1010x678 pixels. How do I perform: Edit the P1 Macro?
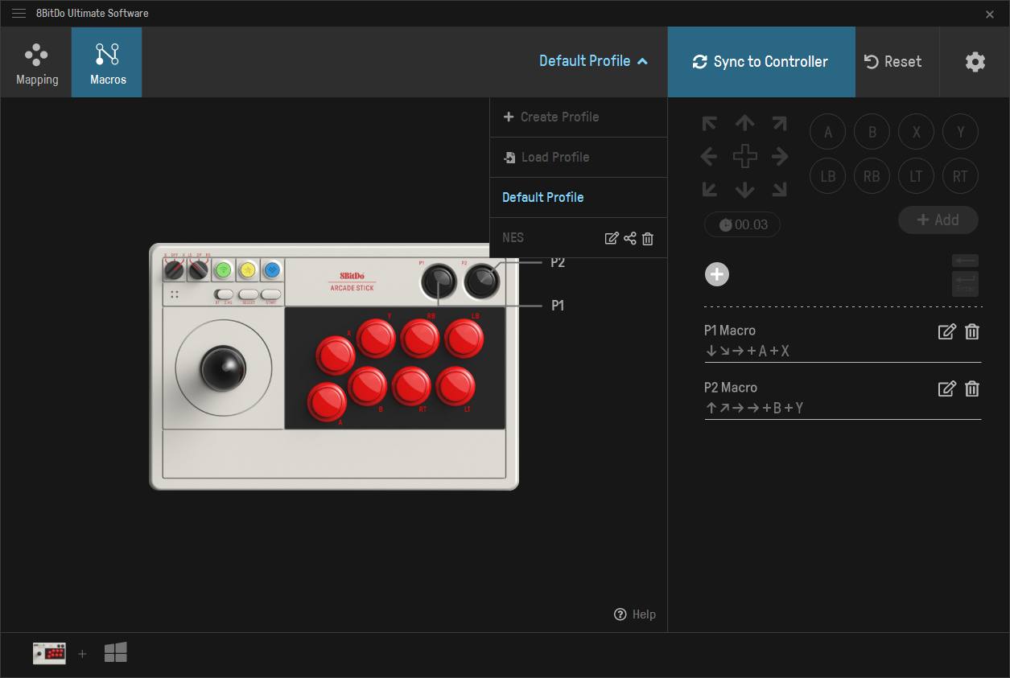(x=947, y=331)
